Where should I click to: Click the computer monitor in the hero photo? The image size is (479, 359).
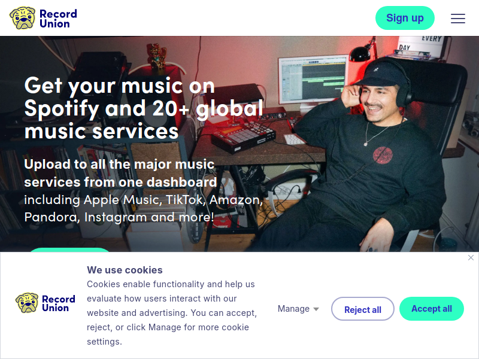(313, 80)
